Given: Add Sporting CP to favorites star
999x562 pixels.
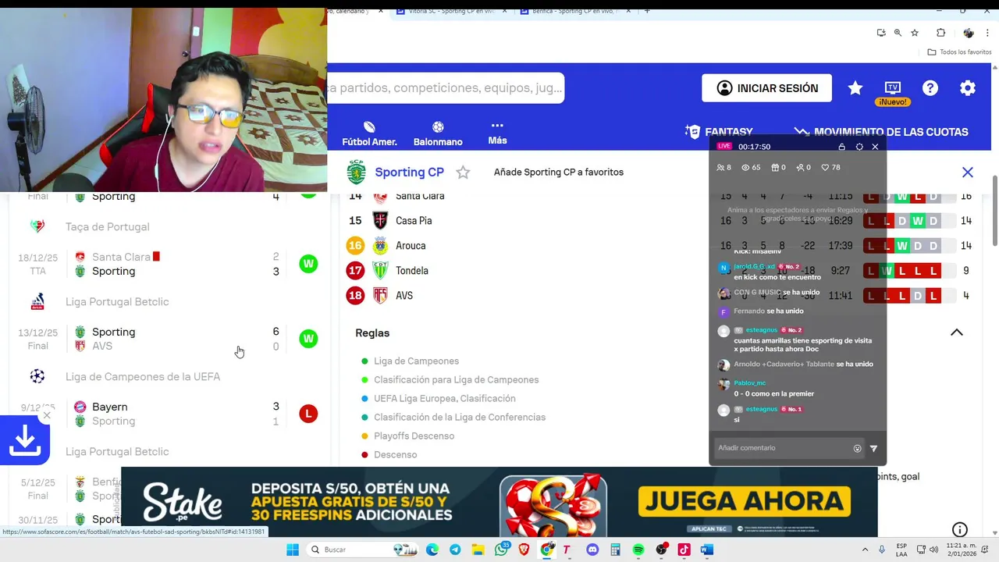Looking at the screenshot, I should pyautogui.click(x=463, y=173).
